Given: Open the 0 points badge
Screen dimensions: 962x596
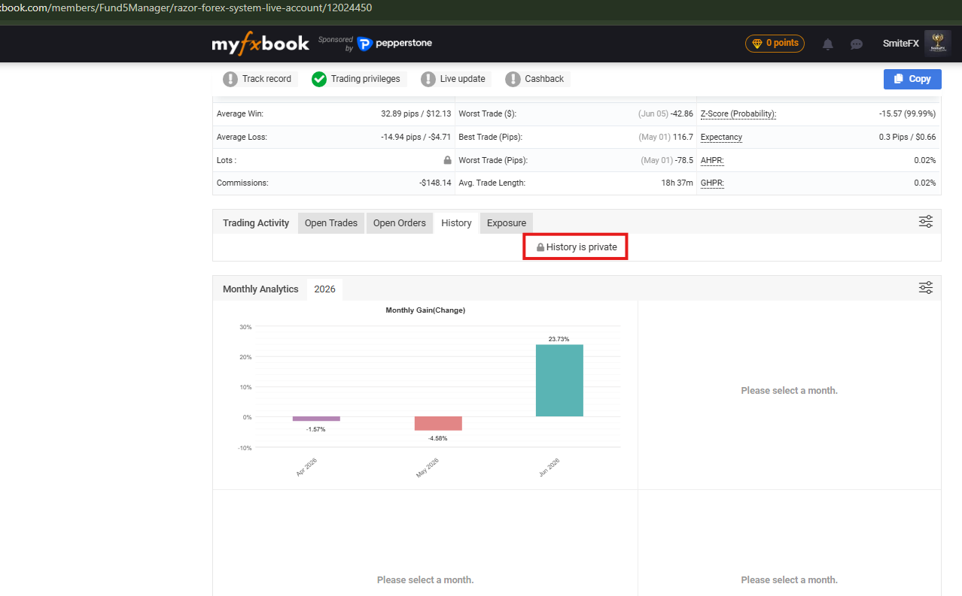Looking at the screenshot, I should point(775,44).
